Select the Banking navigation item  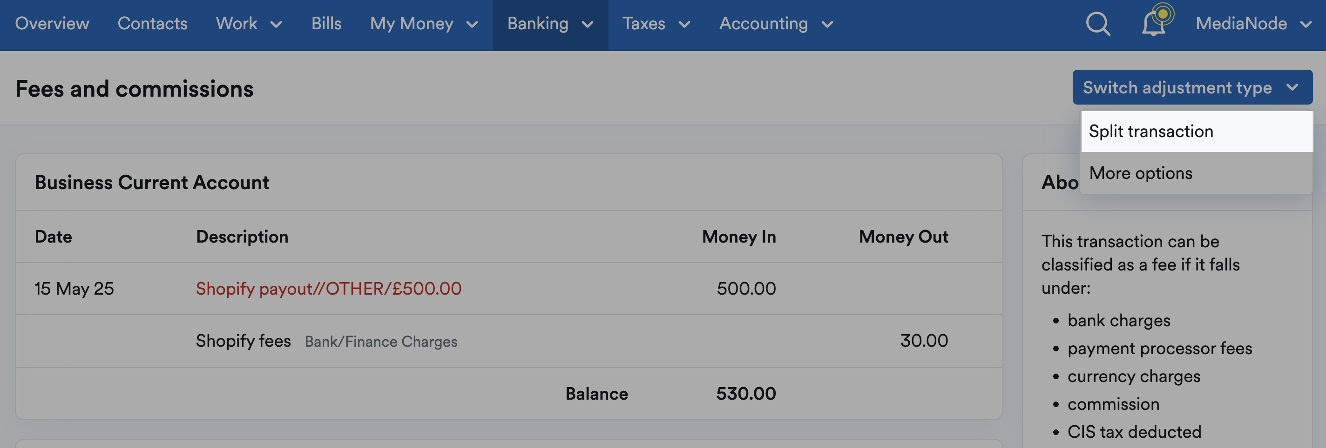tap(538, 24)
